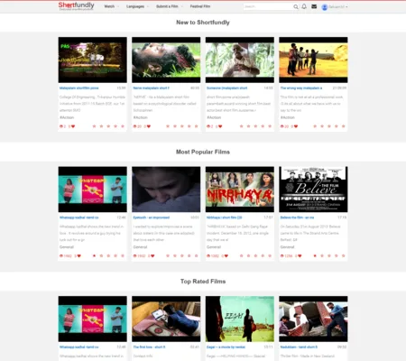Open the Nadukkam tamil short link
Viewport: 406px width, 361px height.
[299, 347]
